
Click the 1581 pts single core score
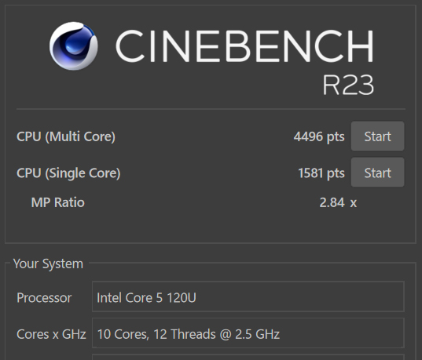(321, 173)
